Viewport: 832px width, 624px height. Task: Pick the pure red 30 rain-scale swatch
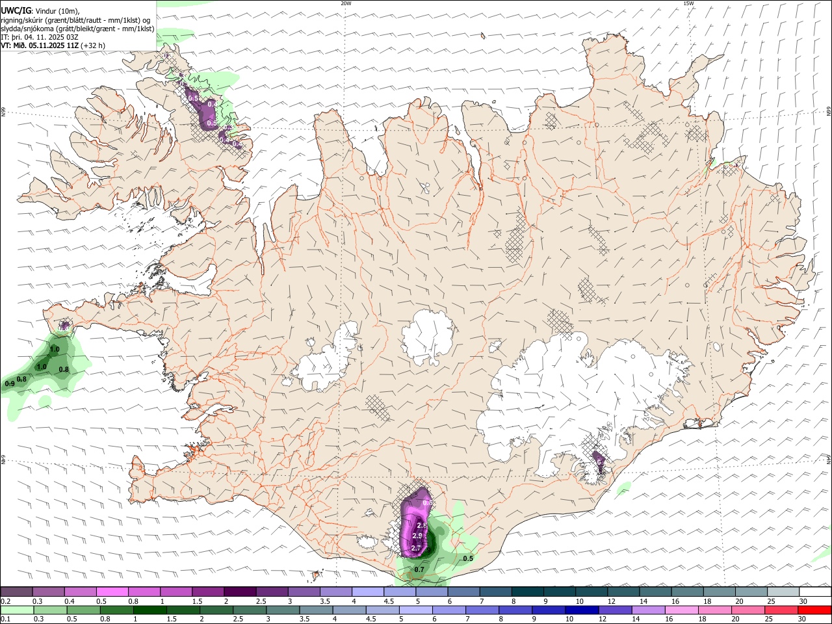(815, 610)
